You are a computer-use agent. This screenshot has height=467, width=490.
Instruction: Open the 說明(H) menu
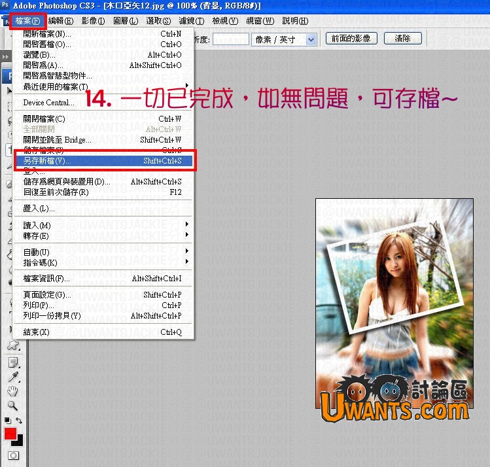(295, 21)
